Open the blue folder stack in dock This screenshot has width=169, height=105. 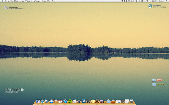tap(109, 101)
